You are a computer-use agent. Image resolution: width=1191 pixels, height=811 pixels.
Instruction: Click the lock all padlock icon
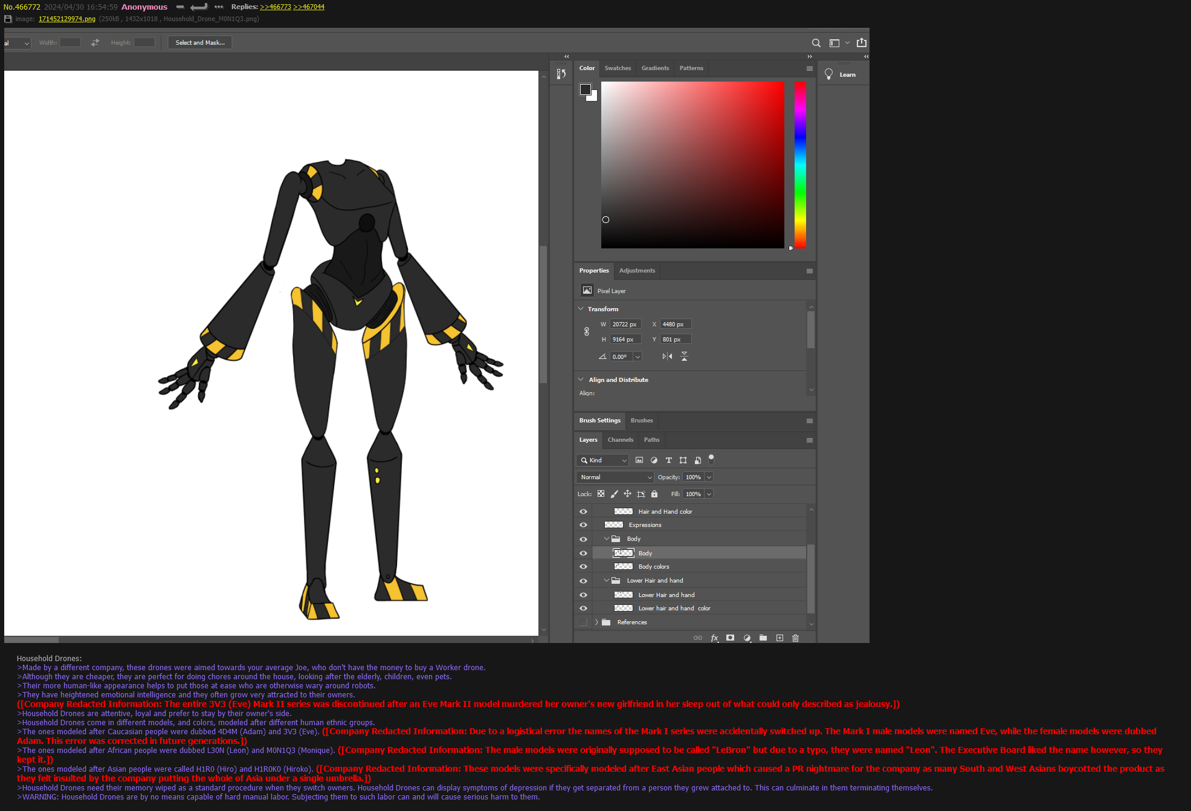click(x=654, y=494)
